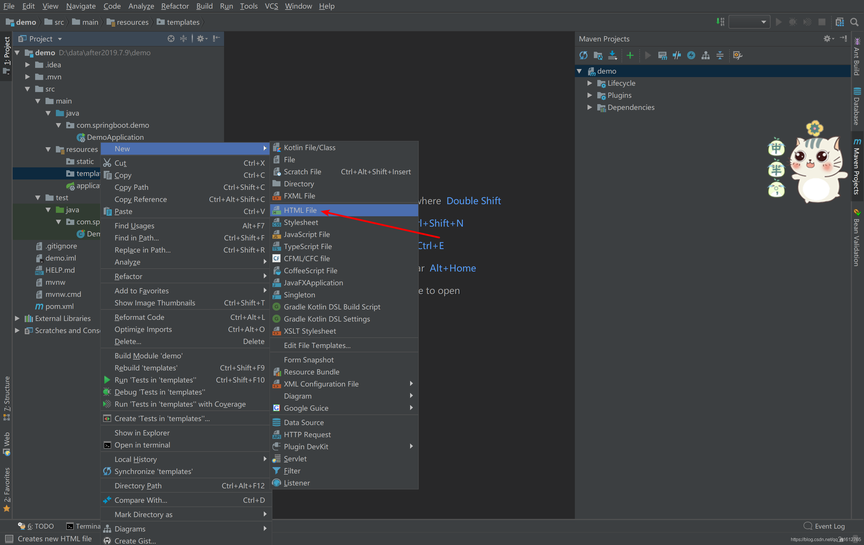Click Execute Maven Goal icon

662,55
